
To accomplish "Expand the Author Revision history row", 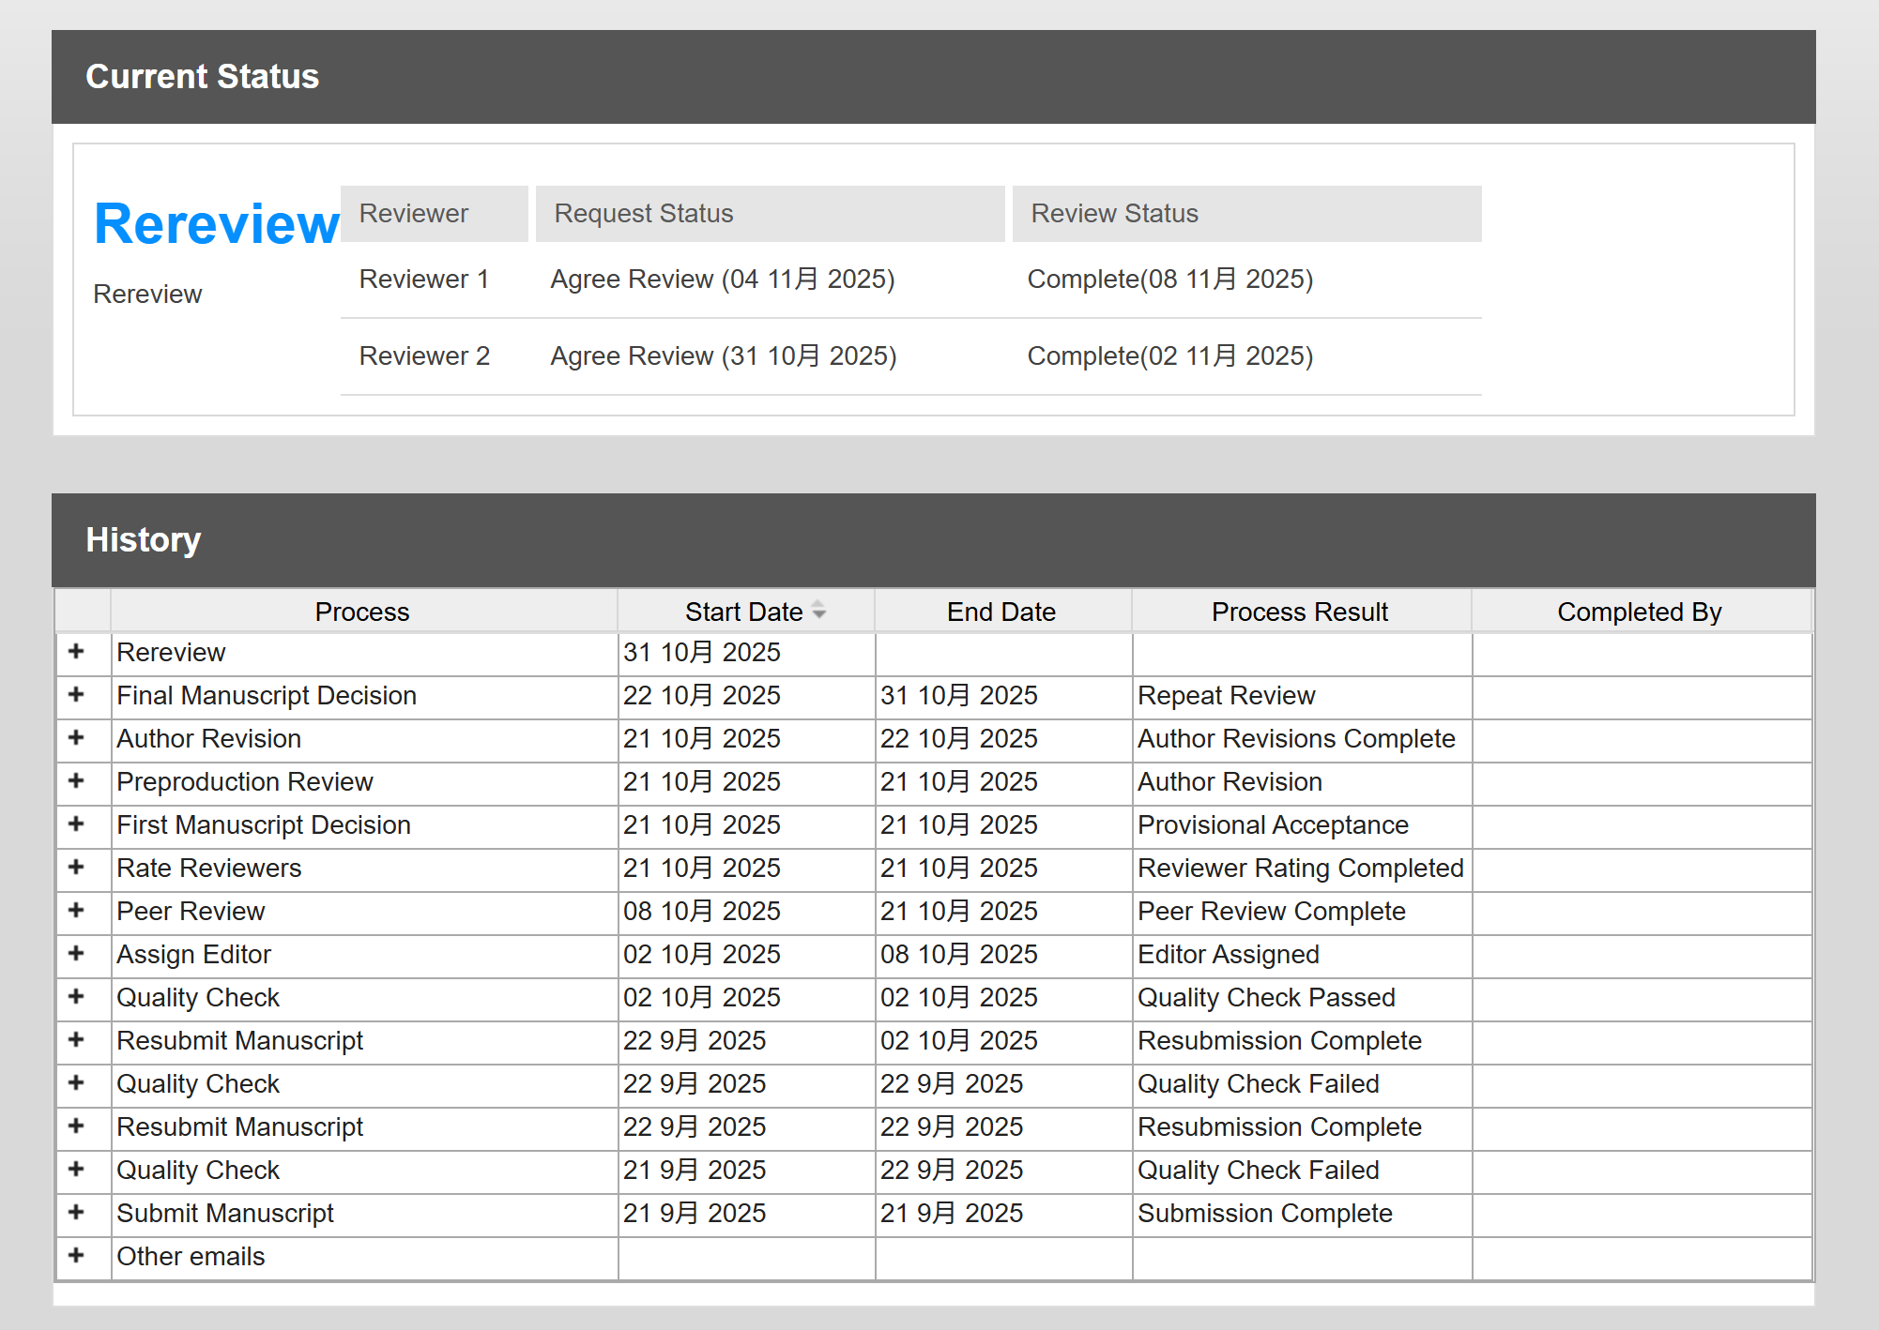I will (76, 738).
